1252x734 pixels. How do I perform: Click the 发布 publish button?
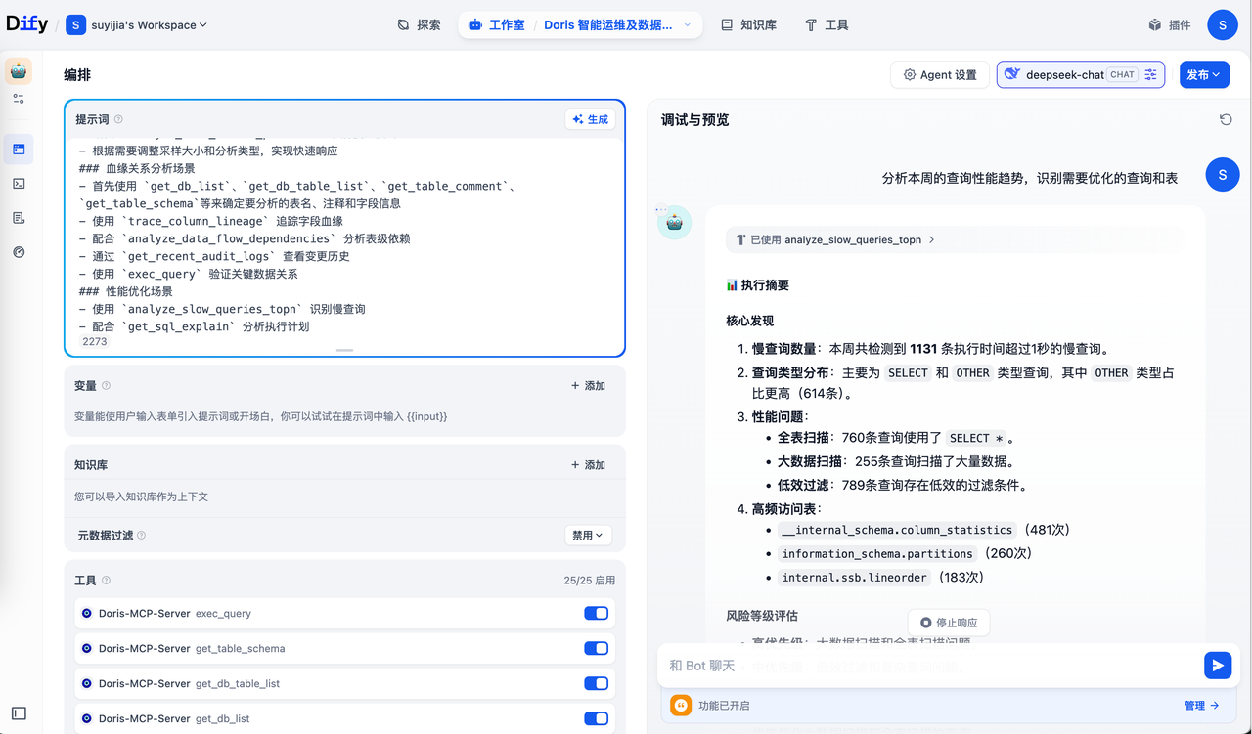click(1204, 74)
